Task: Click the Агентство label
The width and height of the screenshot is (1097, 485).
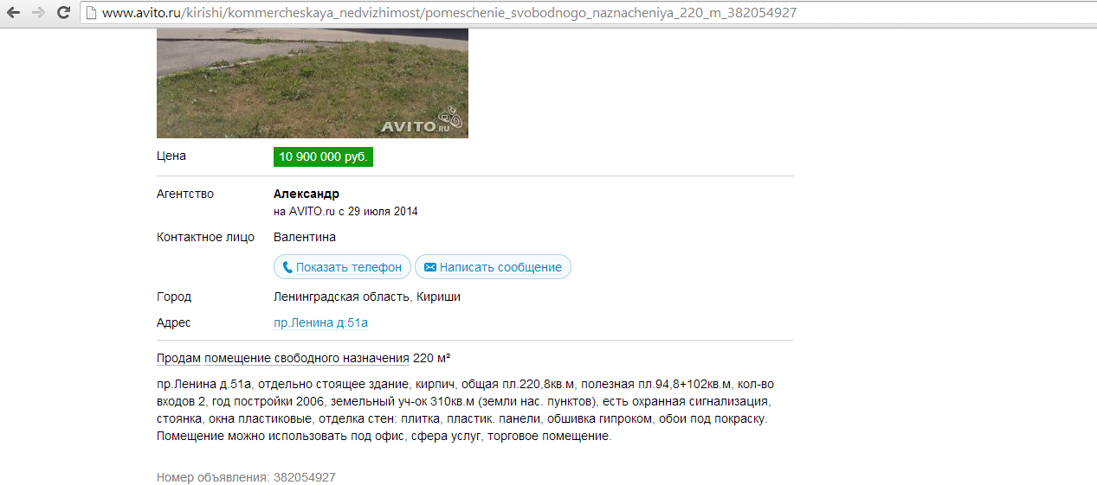Action: 185,194
